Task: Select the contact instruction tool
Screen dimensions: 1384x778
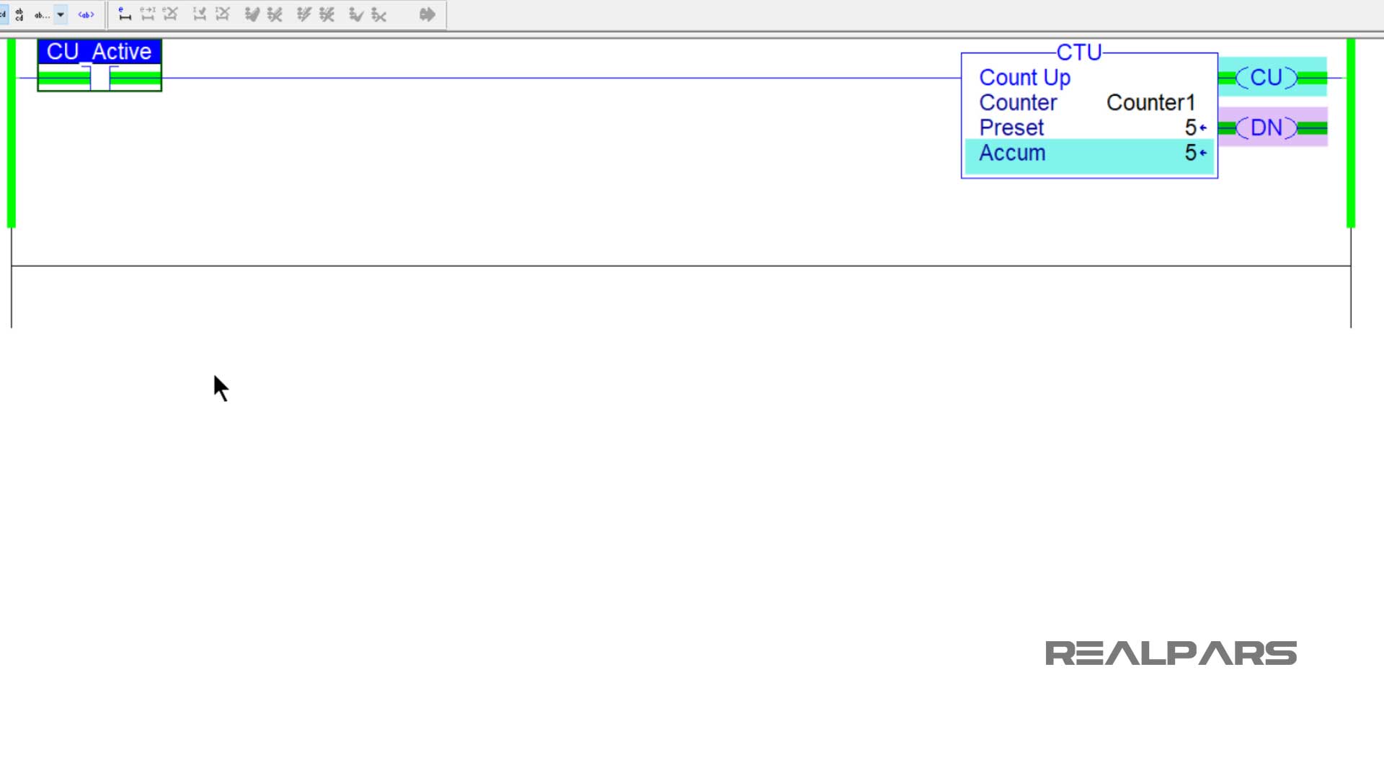Action: (x=125, y=13)
